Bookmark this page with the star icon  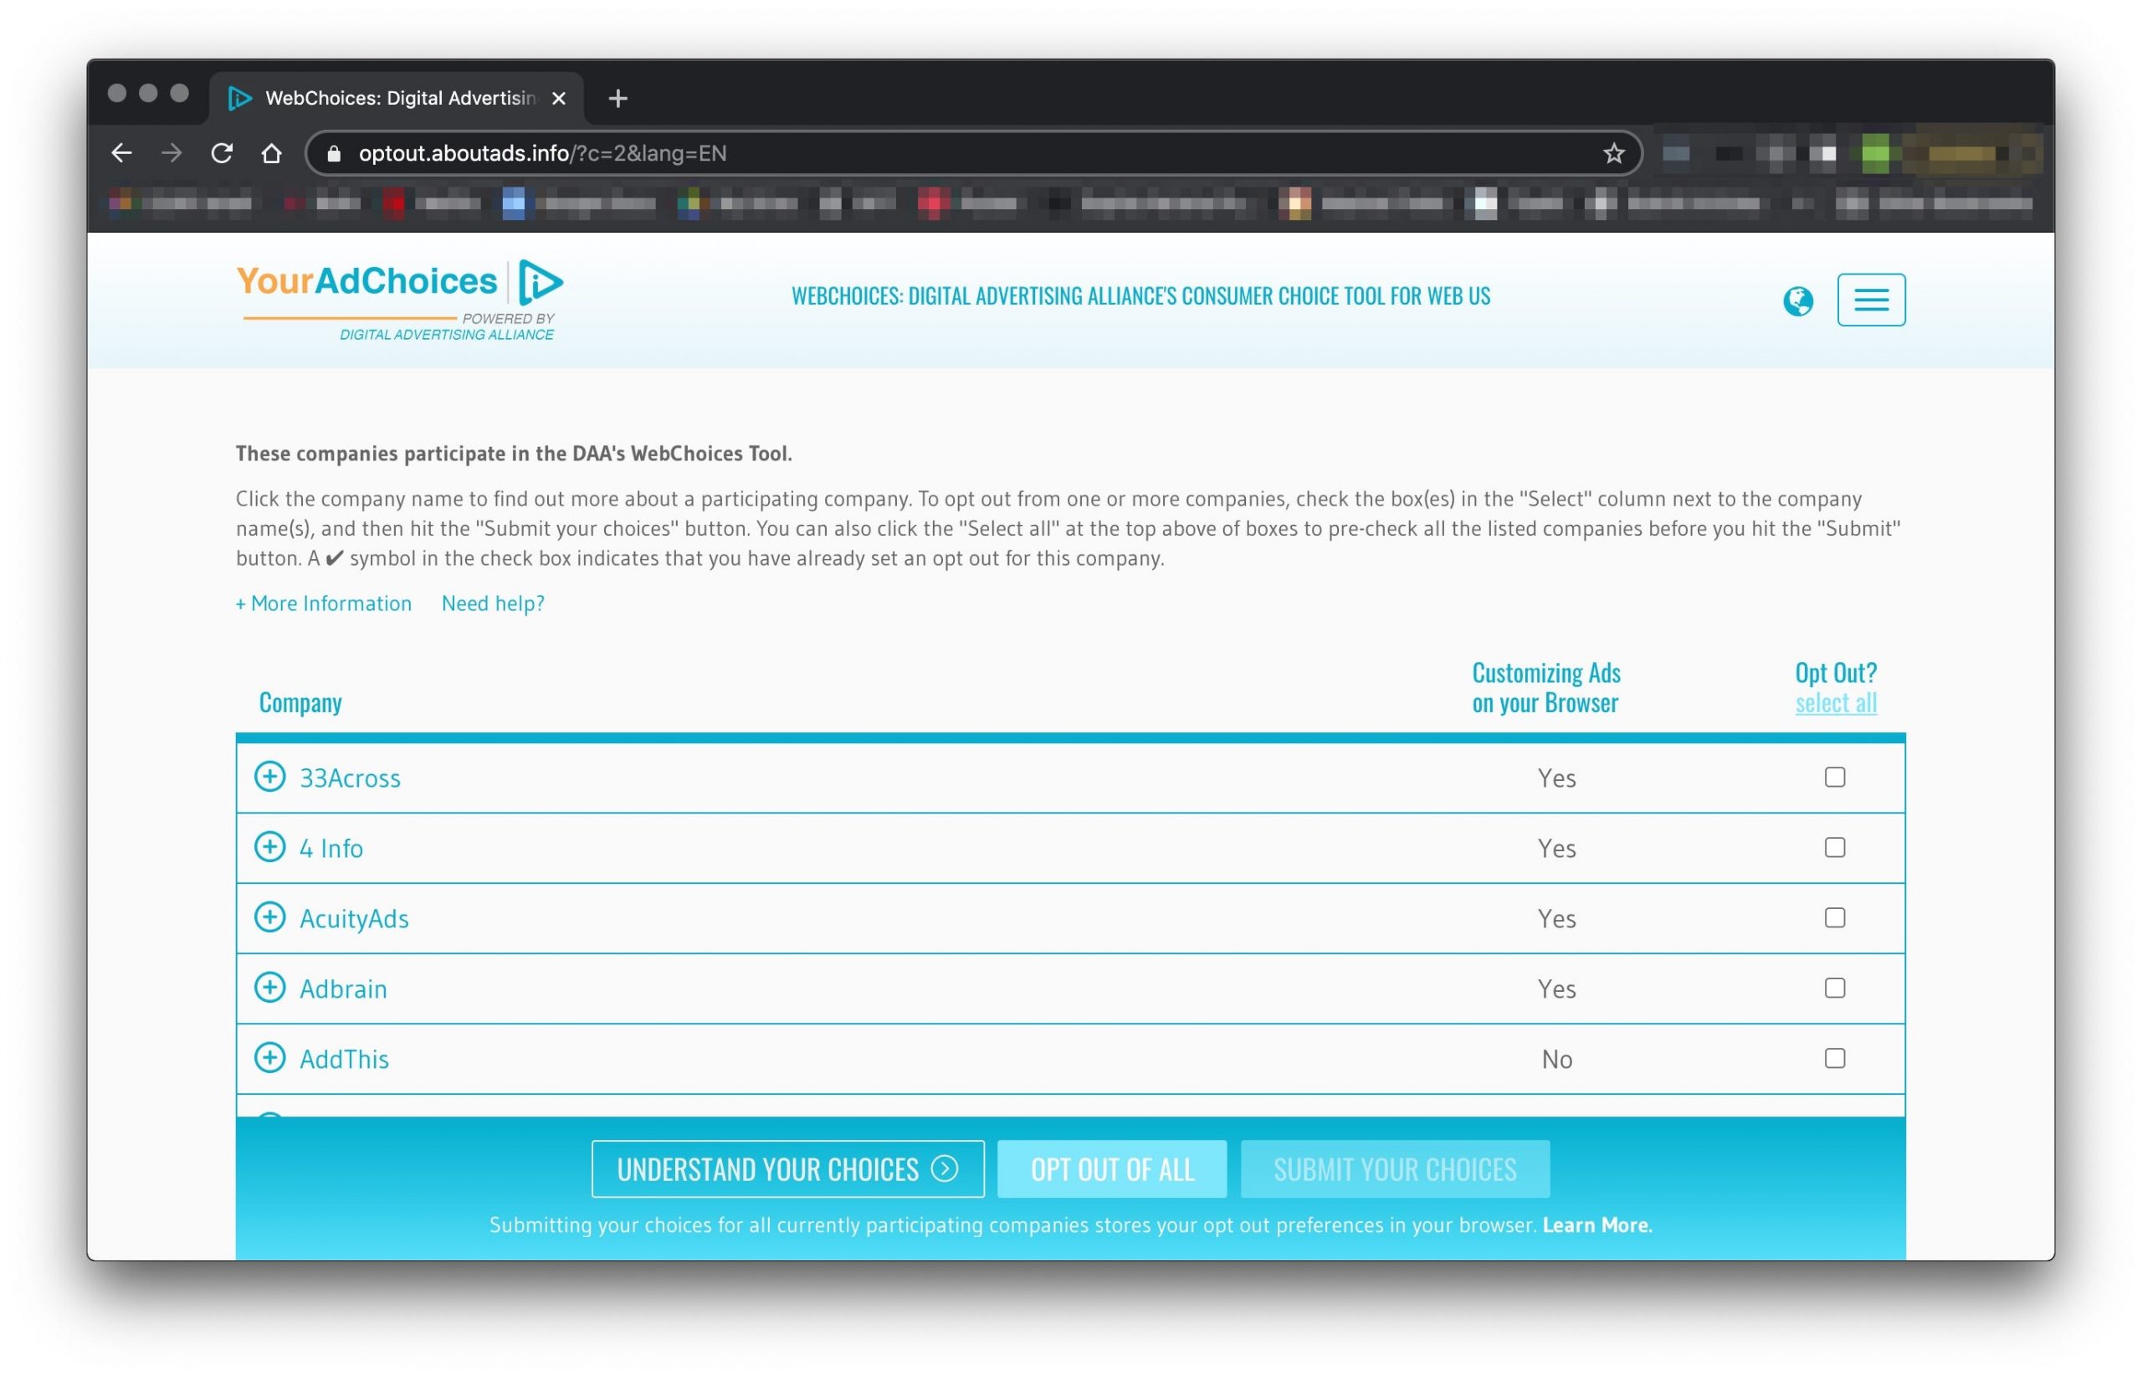pyautogui.click(x=1613, y=153)
